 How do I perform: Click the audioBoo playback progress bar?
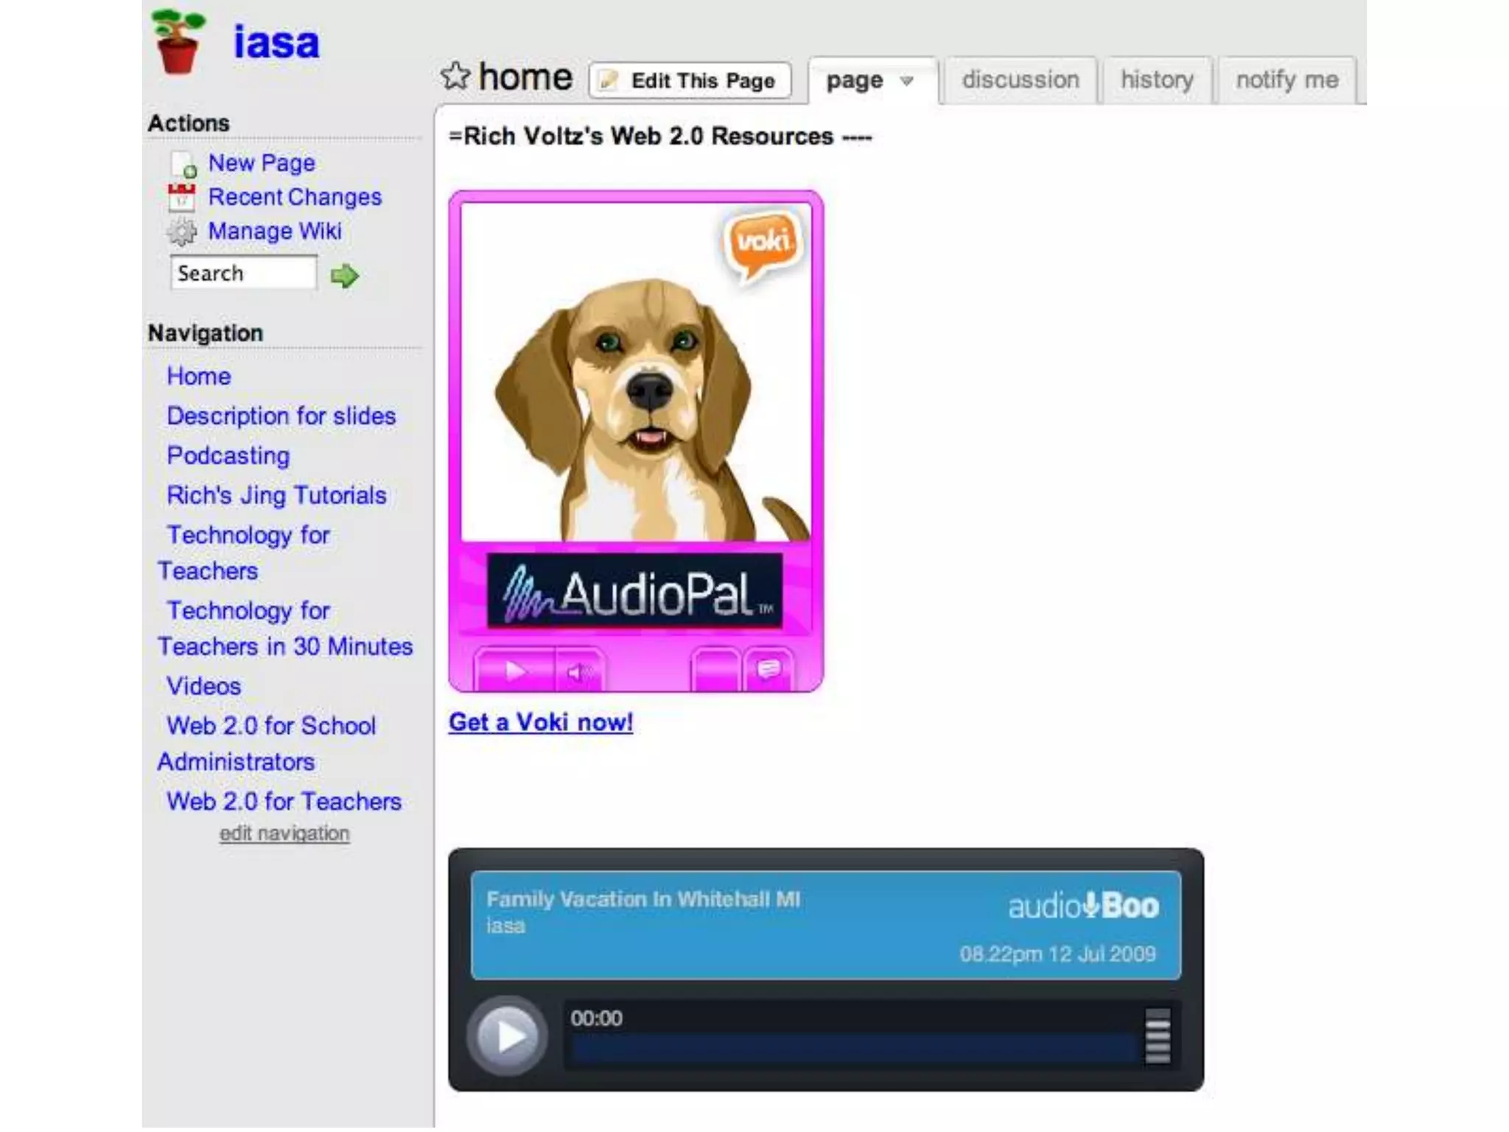pos(855,1048)
